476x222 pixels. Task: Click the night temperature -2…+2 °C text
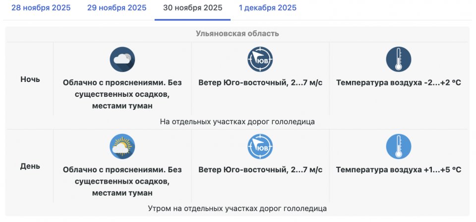click(399, 82)
